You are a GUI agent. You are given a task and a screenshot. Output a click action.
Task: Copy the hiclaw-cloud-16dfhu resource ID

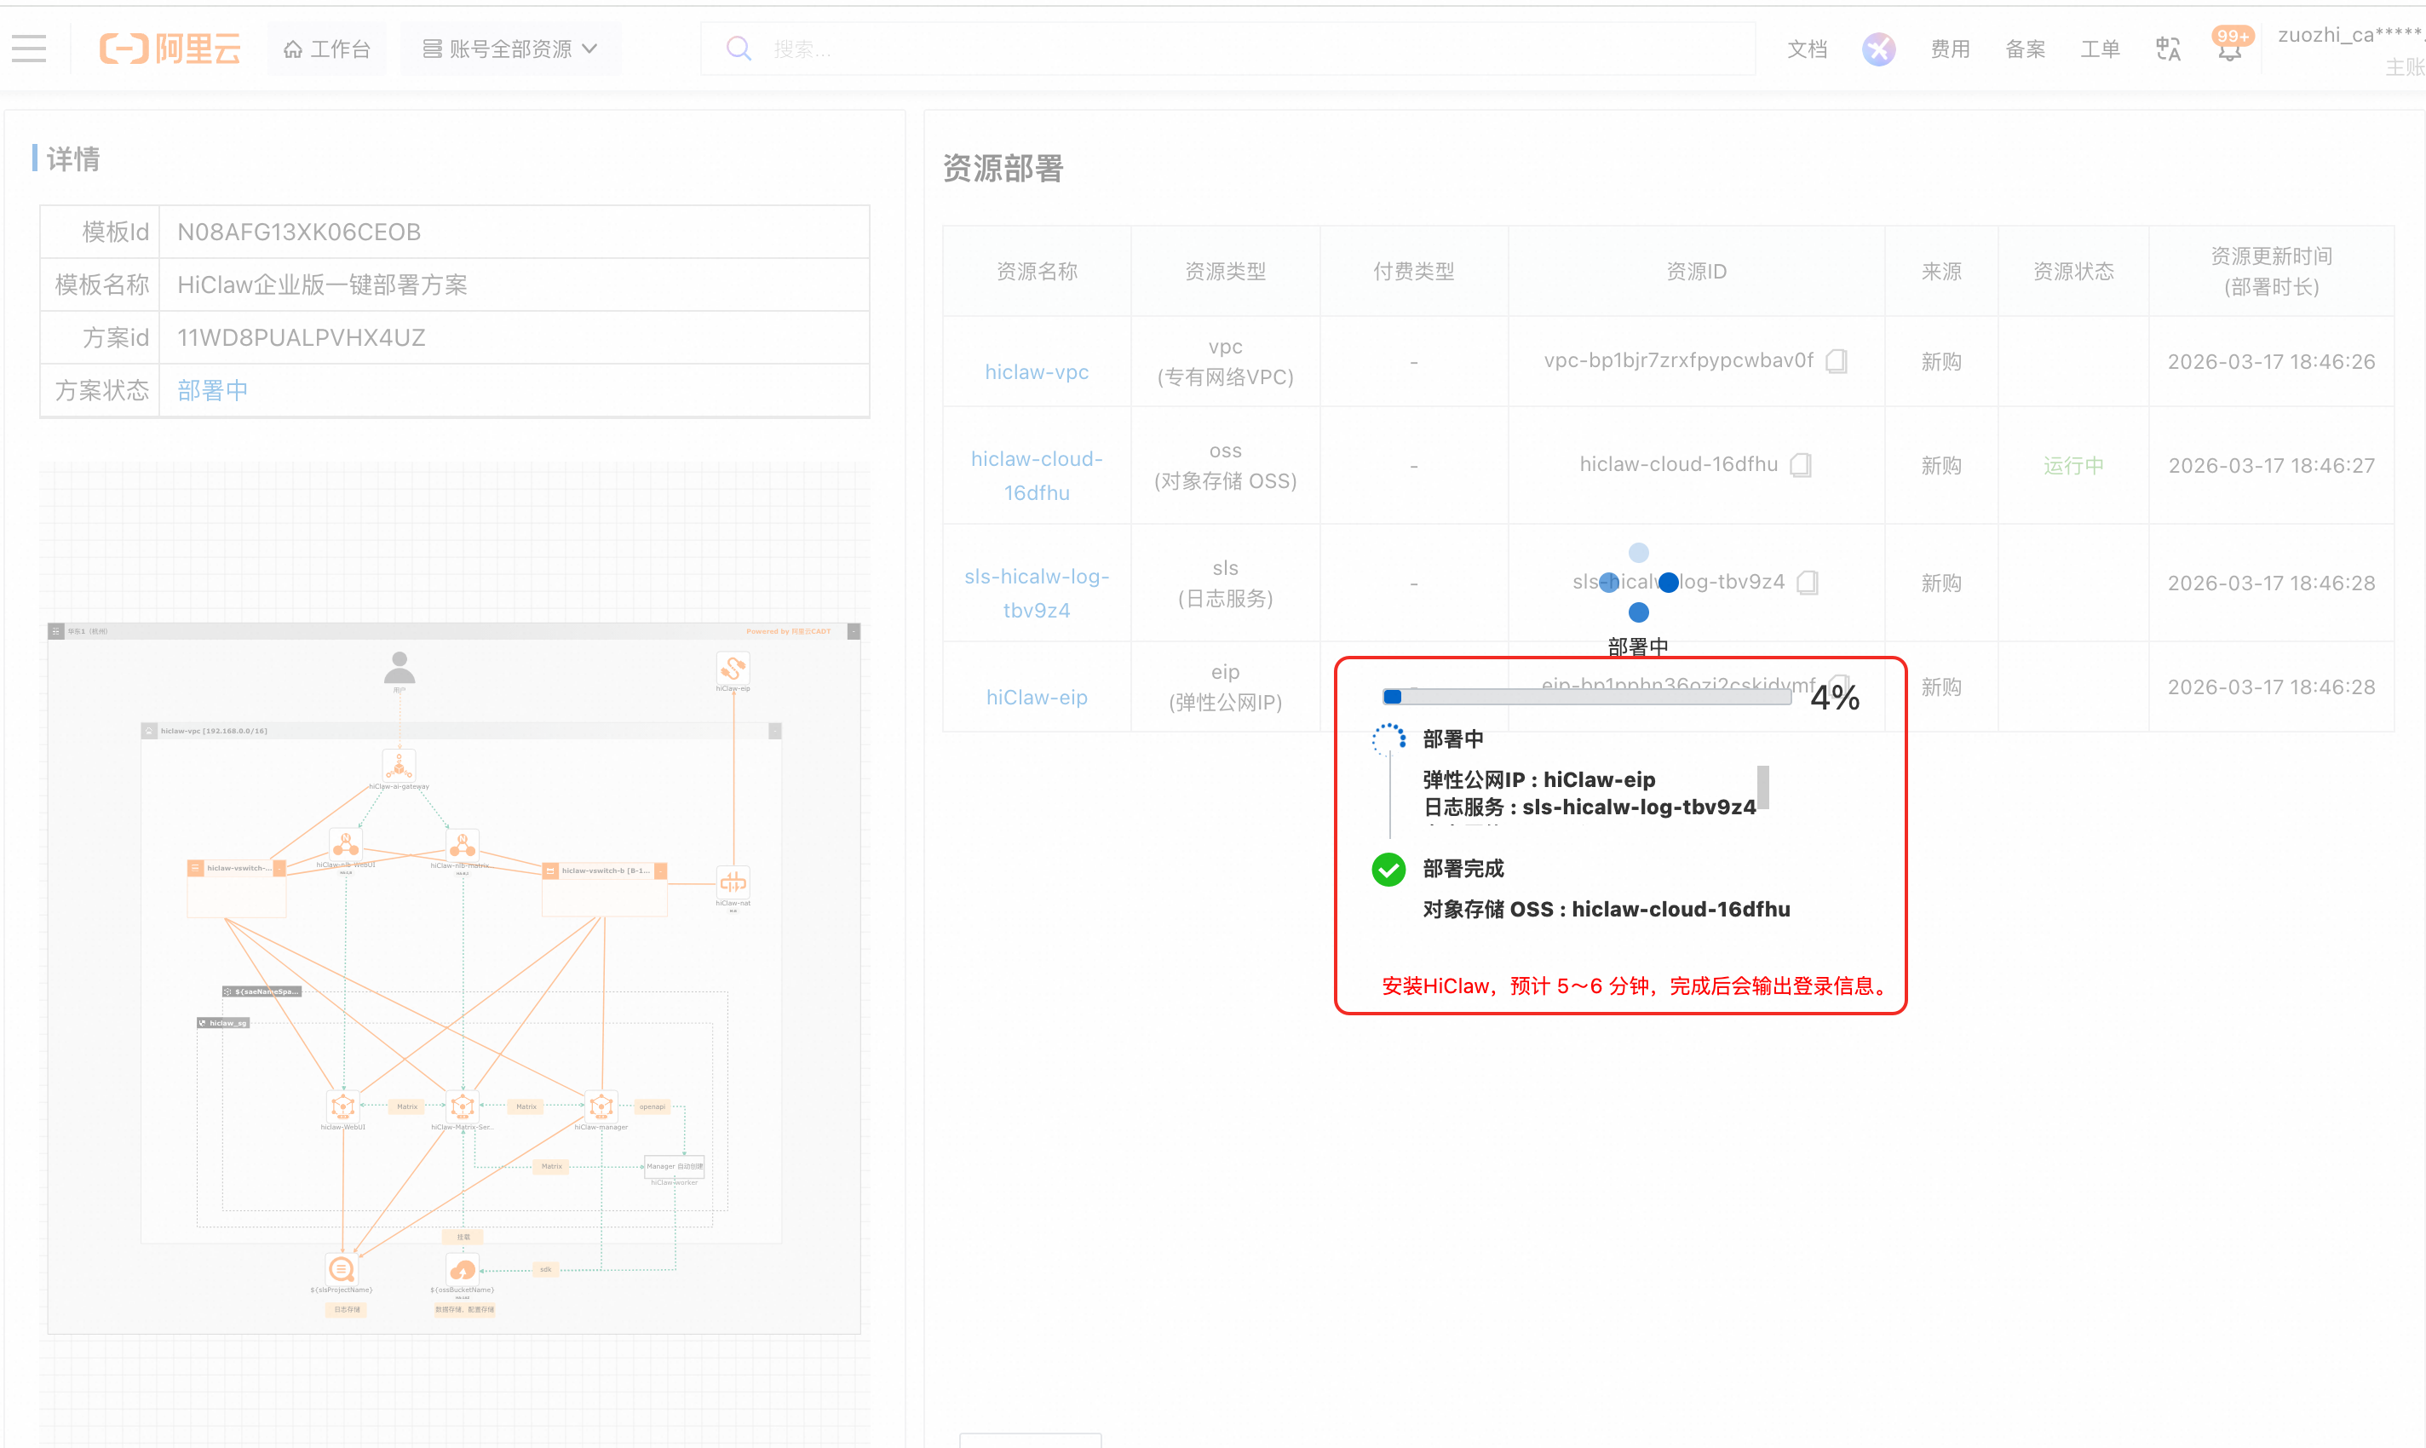(x=1801, y=464)
